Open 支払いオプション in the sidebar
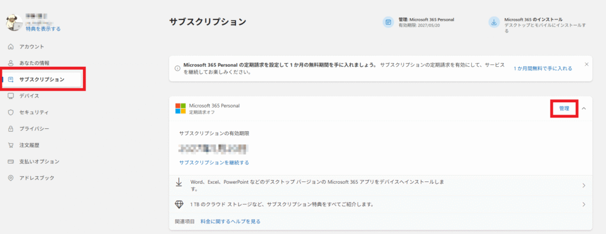 [x=40, y=161]
